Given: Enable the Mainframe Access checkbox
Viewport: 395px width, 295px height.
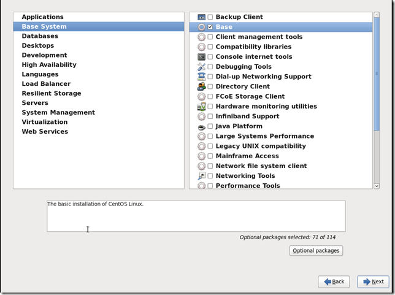Looking at the screenshot, I should [210, 156].
